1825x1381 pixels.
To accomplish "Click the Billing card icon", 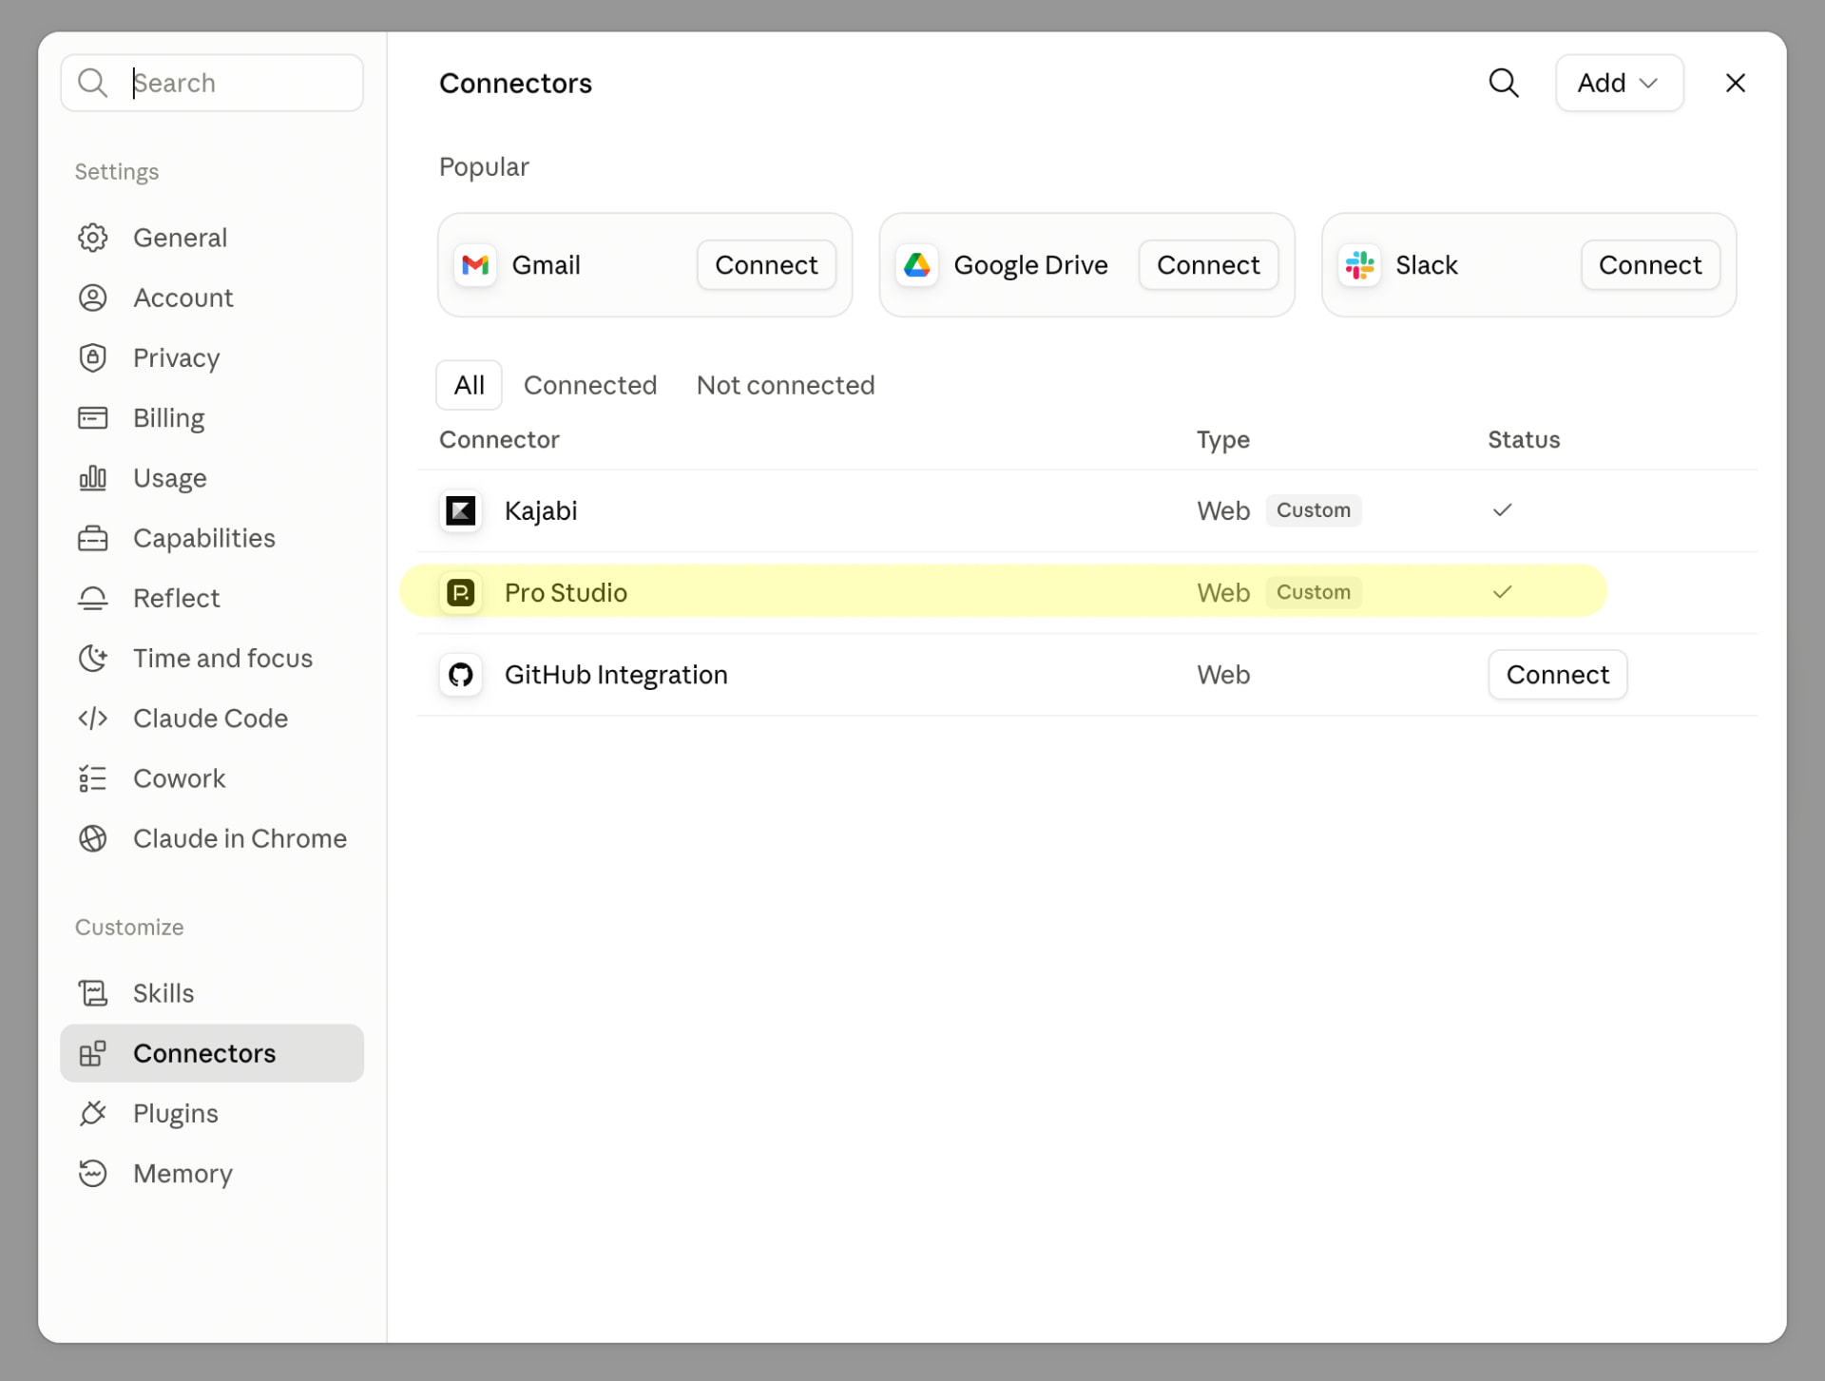I will (x=92, y=418).
